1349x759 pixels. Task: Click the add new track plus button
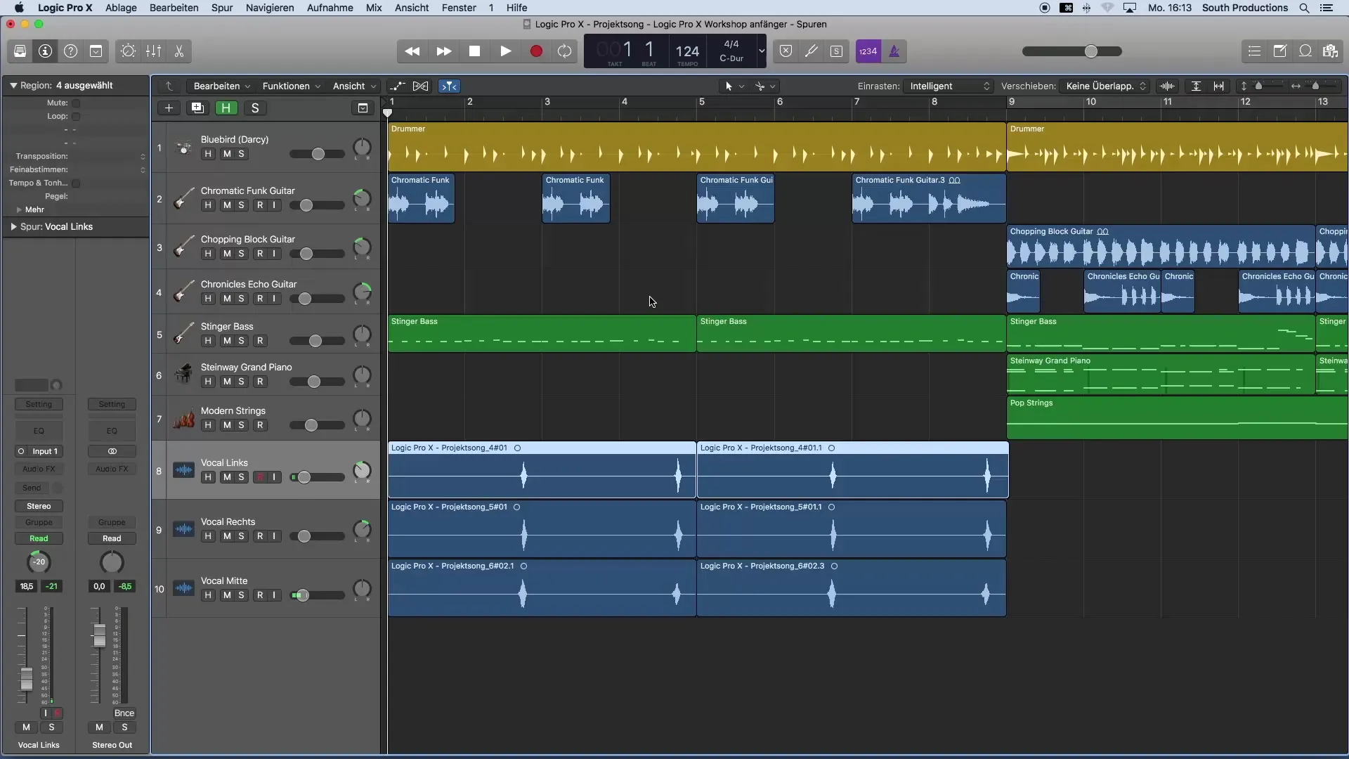pyautogui.click(x=169, y=108)
